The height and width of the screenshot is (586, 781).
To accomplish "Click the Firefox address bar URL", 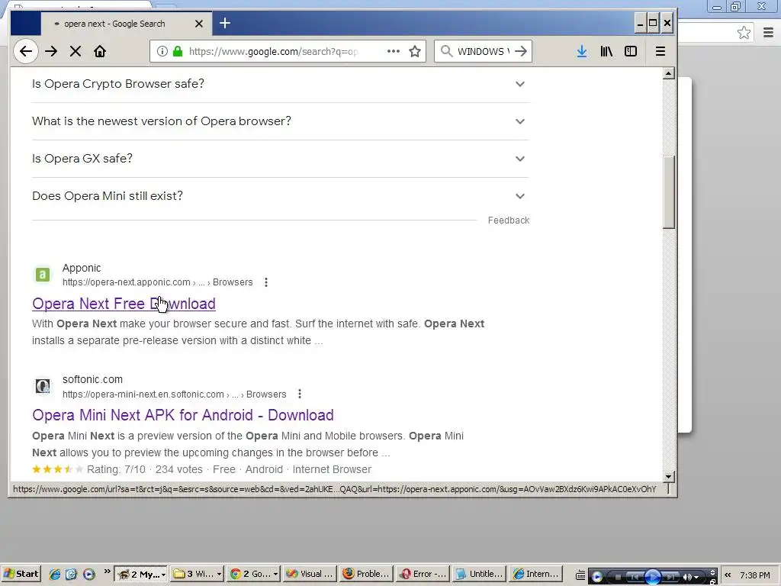I will [x=273, y=51].
